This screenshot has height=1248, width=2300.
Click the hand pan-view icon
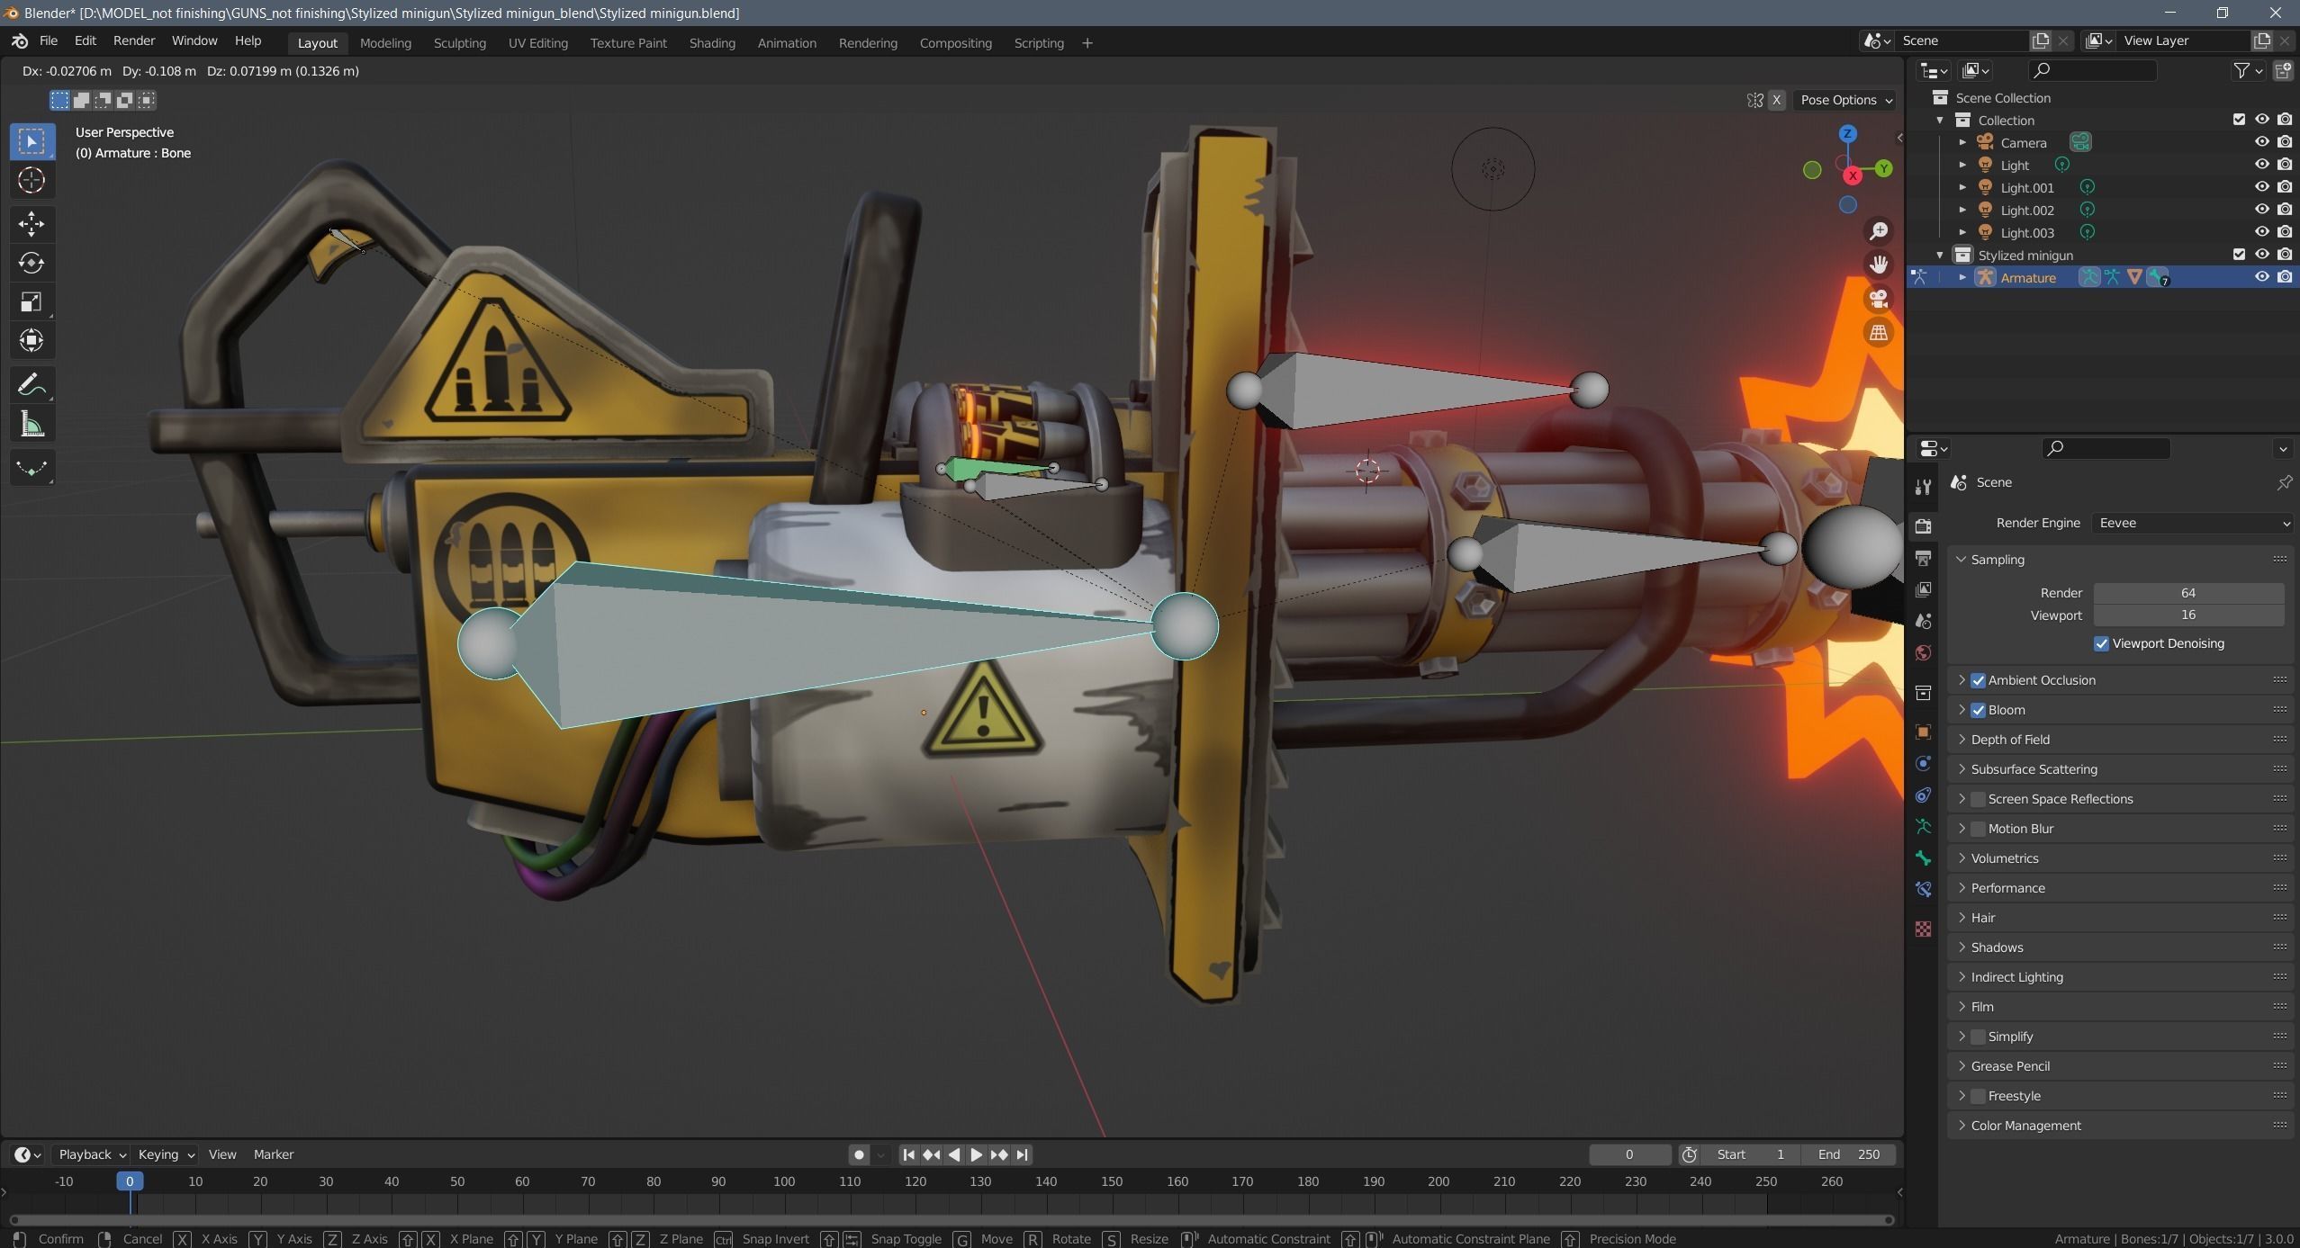(x=1879, y=265)
